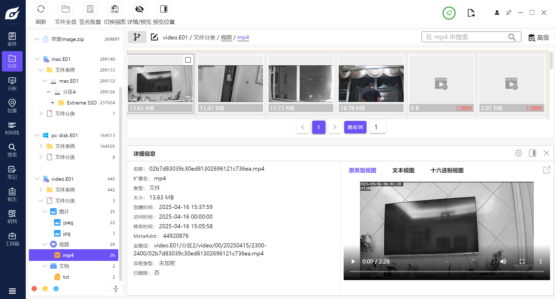This screenshot has width=555, height=299.
Task: Click the export file icon in title bar
Action: click(x=471, y=13)
